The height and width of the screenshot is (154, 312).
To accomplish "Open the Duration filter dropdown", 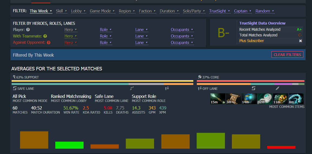I will [x=169, y=11].
